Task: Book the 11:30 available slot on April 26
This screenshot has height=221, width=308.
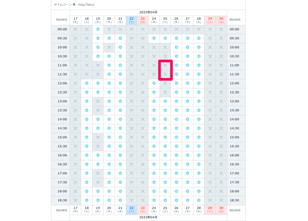Action: pos(176,74)
